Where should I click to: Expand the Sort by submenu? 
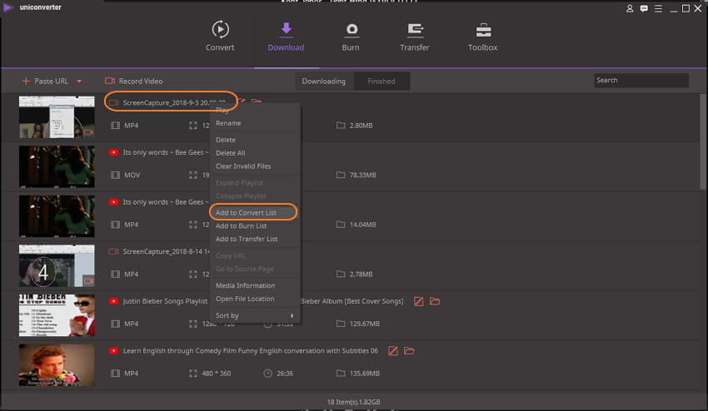coord(255,315)
